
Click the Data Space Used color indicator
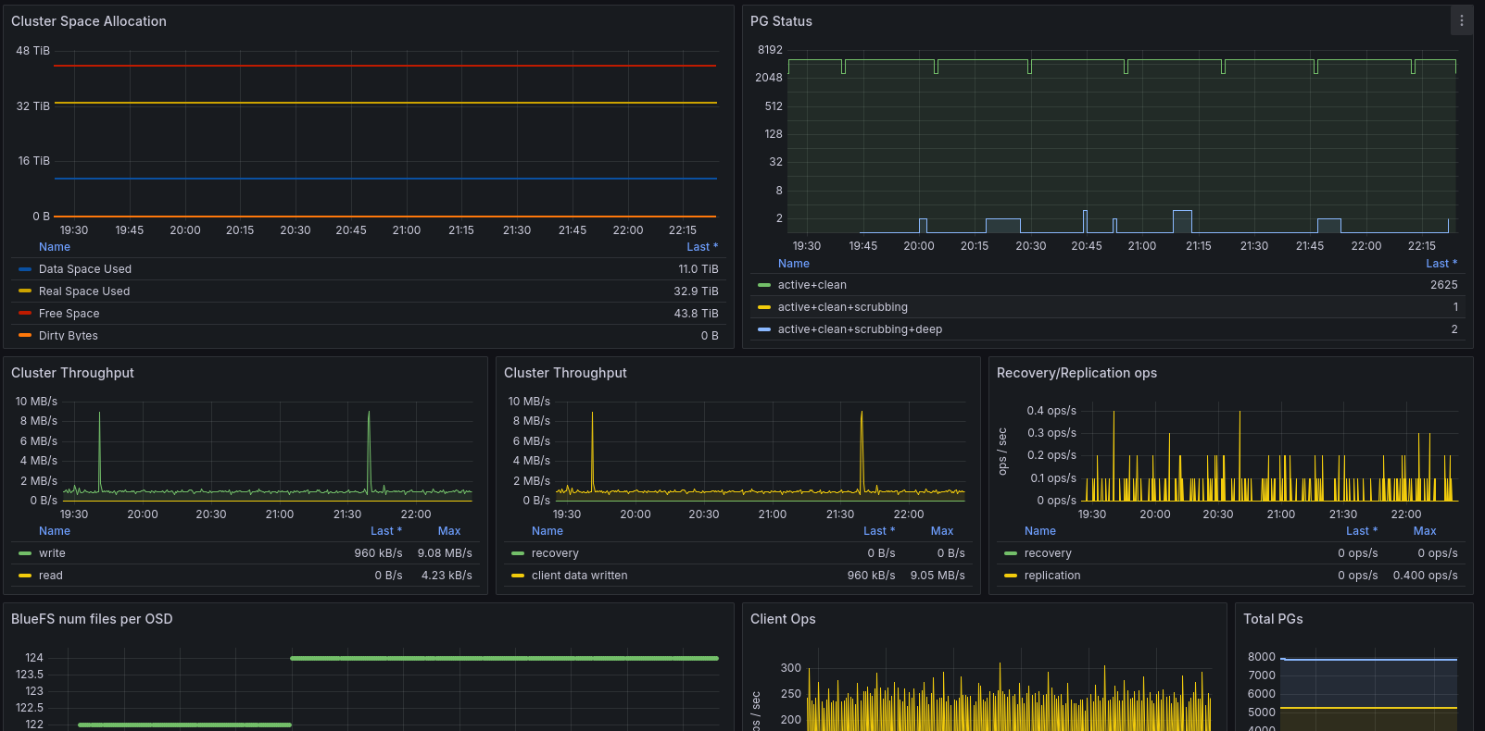pos(25,269)
